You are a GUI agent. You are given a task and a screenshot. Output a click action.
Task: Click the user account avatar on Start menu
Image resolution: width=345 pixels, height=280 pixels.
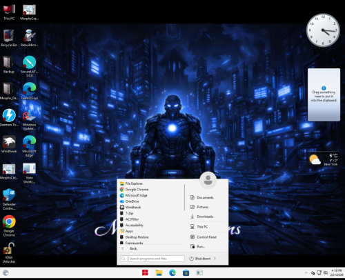click(208, 180)
